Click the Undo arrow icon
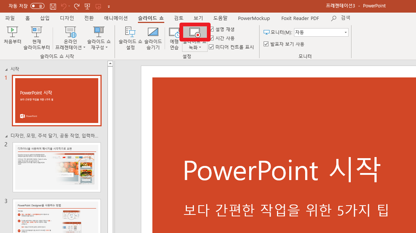Image resolution: width=416 pixels, height=233 pixels. coord(64,6)
